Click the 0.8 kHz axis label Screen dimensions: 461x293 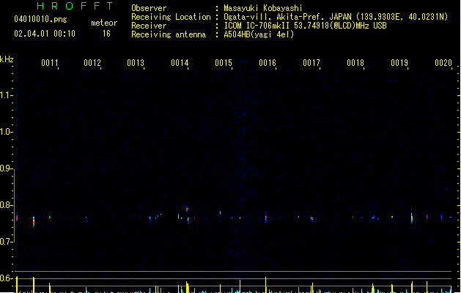(5, 205)
